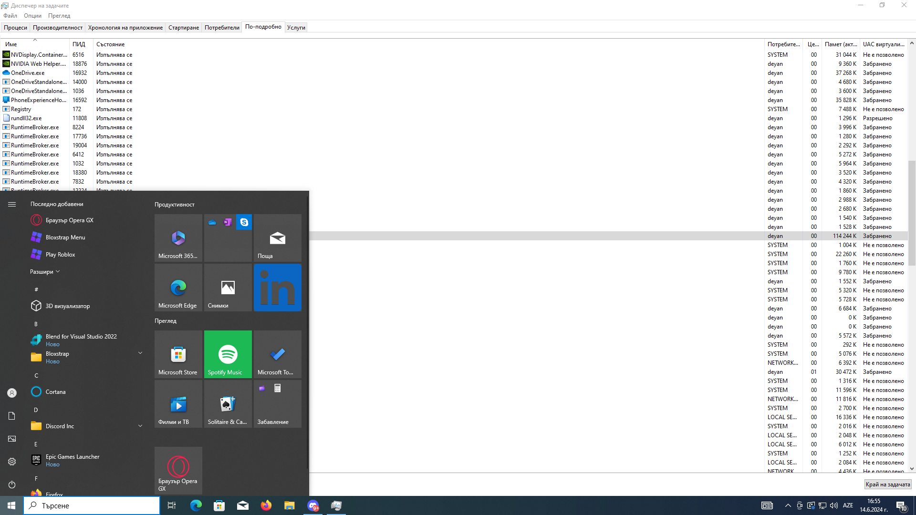Open Settings gear in Start sidebar
This screenshot has width=916, height=515.
pos(12,462)
